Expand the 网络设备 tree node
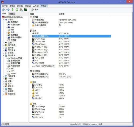134x127 pixels. (x=3, y=76)
